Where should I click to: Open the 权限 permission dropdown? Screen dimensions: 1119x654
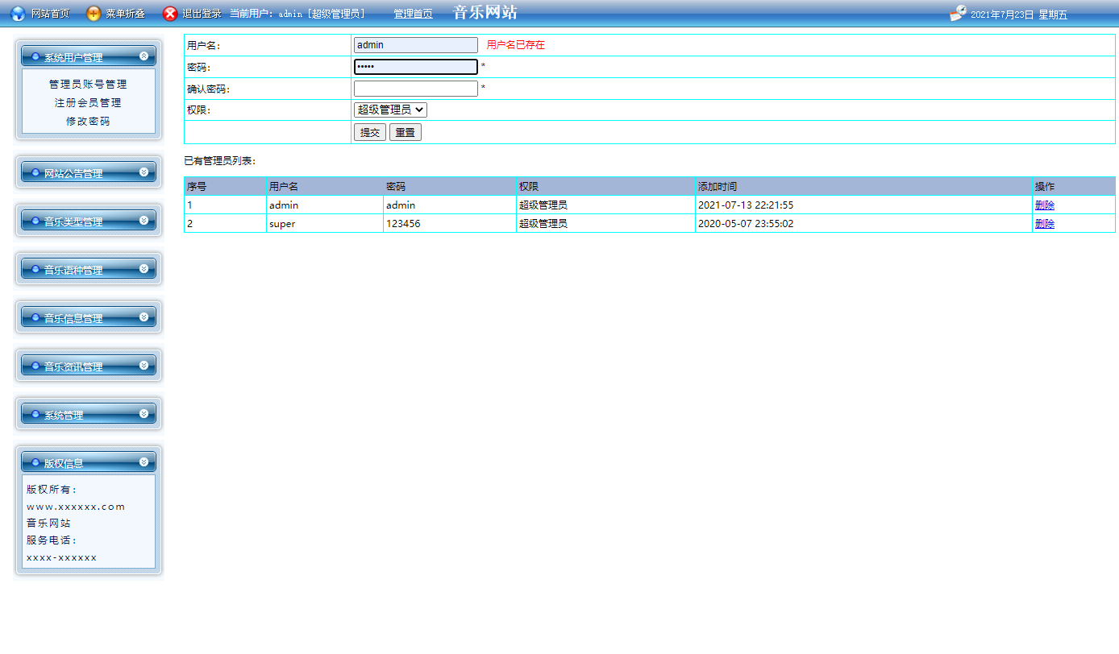(x=389, y=110)
